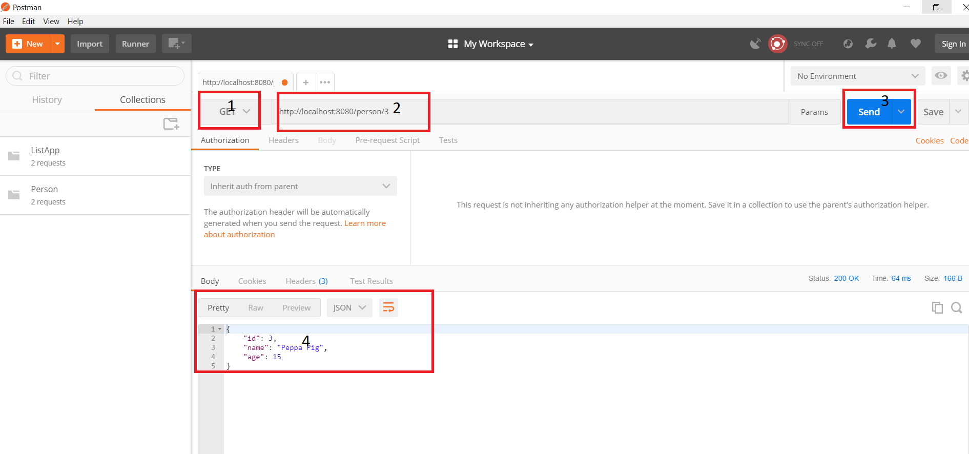This screenshot has width=969, height=454.
Task: Expand the Inherit auth from parent dropdown
Action: pyautogui.click(x=300, y=186)
